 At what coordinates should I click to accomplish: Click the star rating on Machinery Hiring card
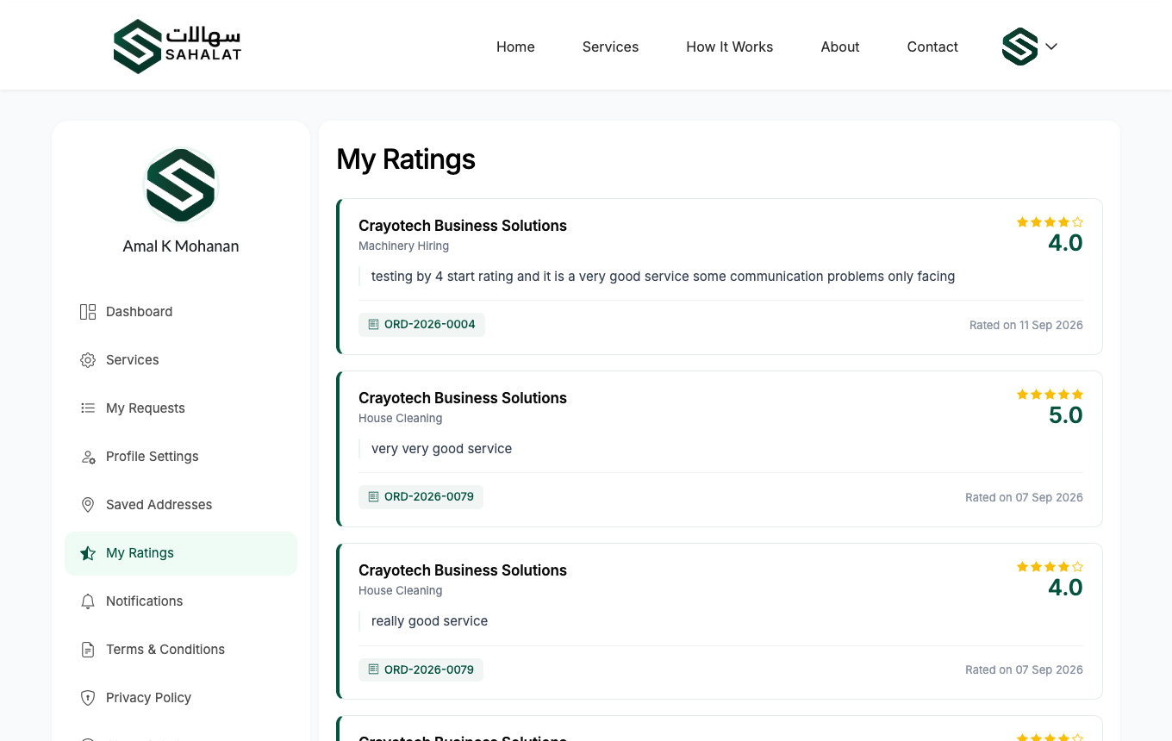pos(1050,222)
